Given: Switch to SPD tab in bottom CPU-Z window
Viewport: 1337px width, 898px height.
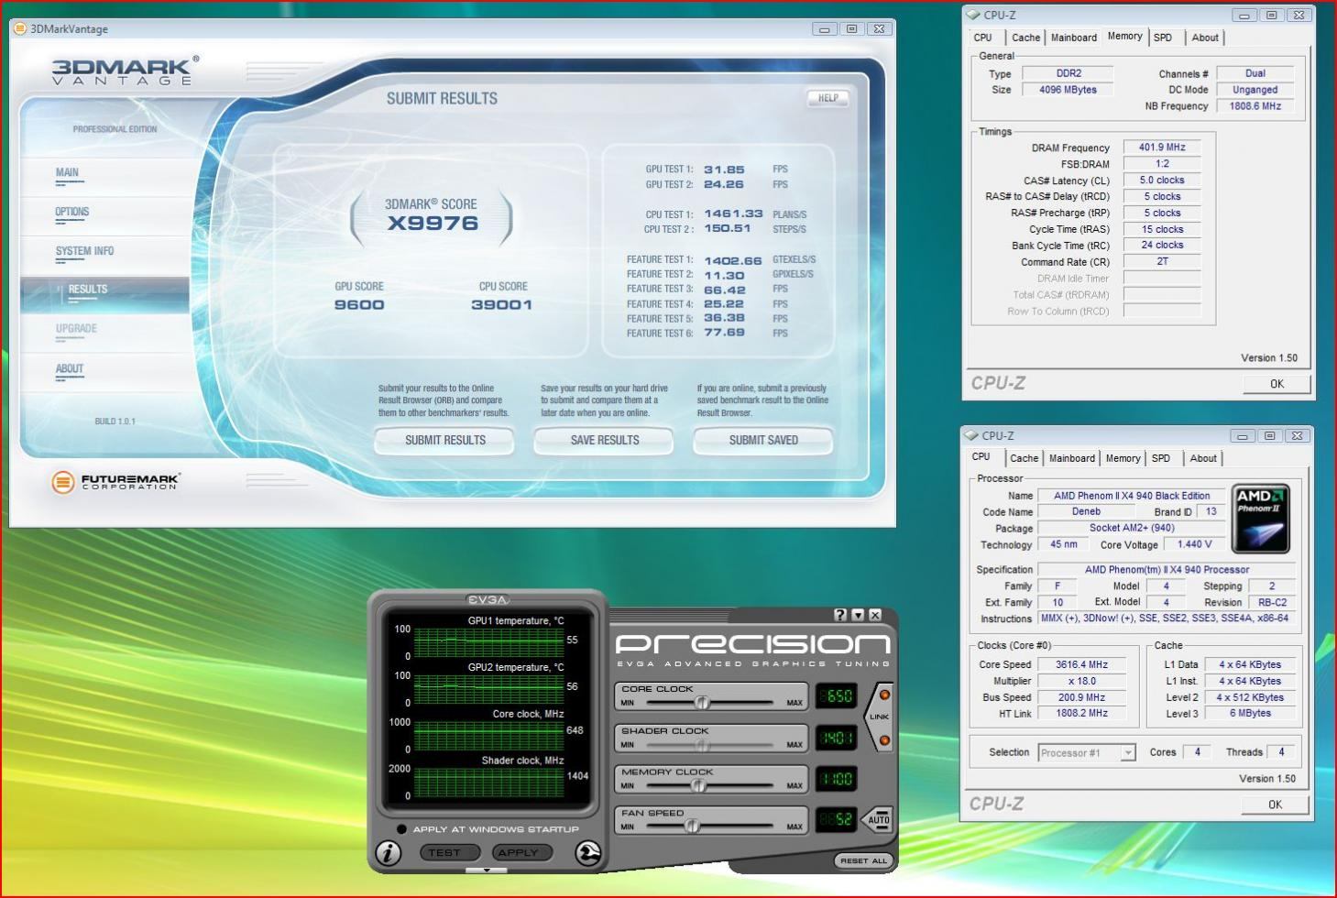Looking at the screenshot, I should [1161, 458].
